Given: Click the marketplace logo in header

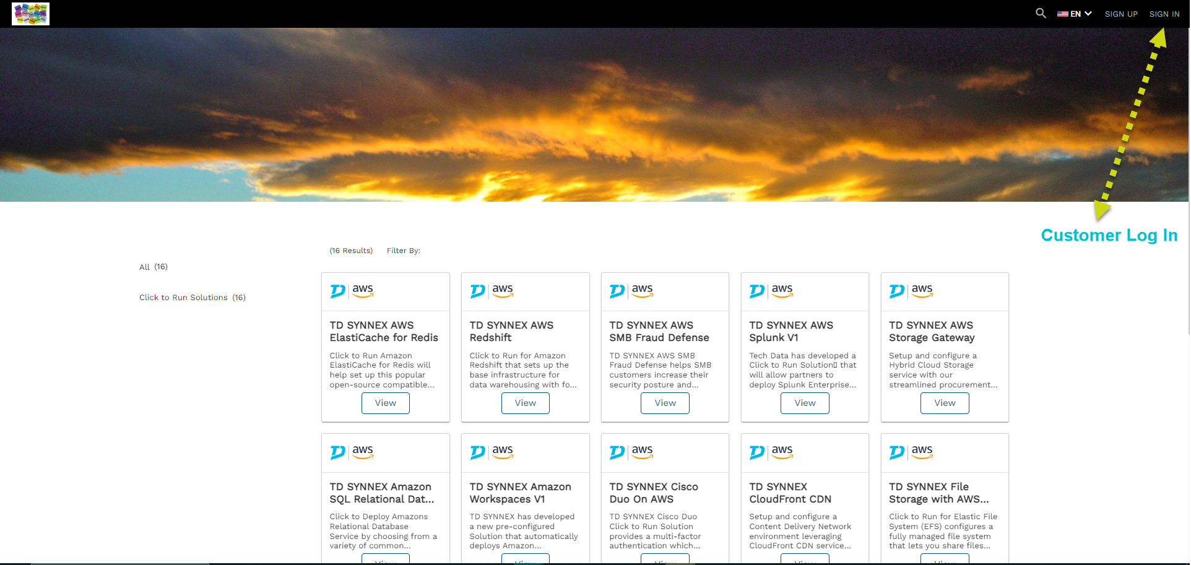Looking at the screenshot, I should (x=30, y=14).
